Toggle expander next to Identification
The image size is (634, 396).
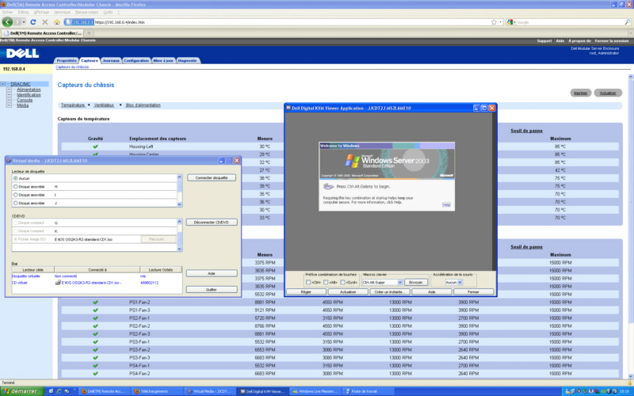click(x=9, y=94)
